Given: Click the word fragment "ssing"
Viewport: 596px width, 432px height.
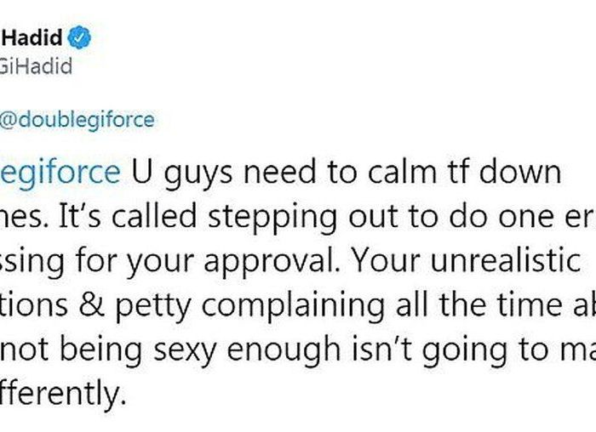Looking at the screenshot, I should (32, 261).
